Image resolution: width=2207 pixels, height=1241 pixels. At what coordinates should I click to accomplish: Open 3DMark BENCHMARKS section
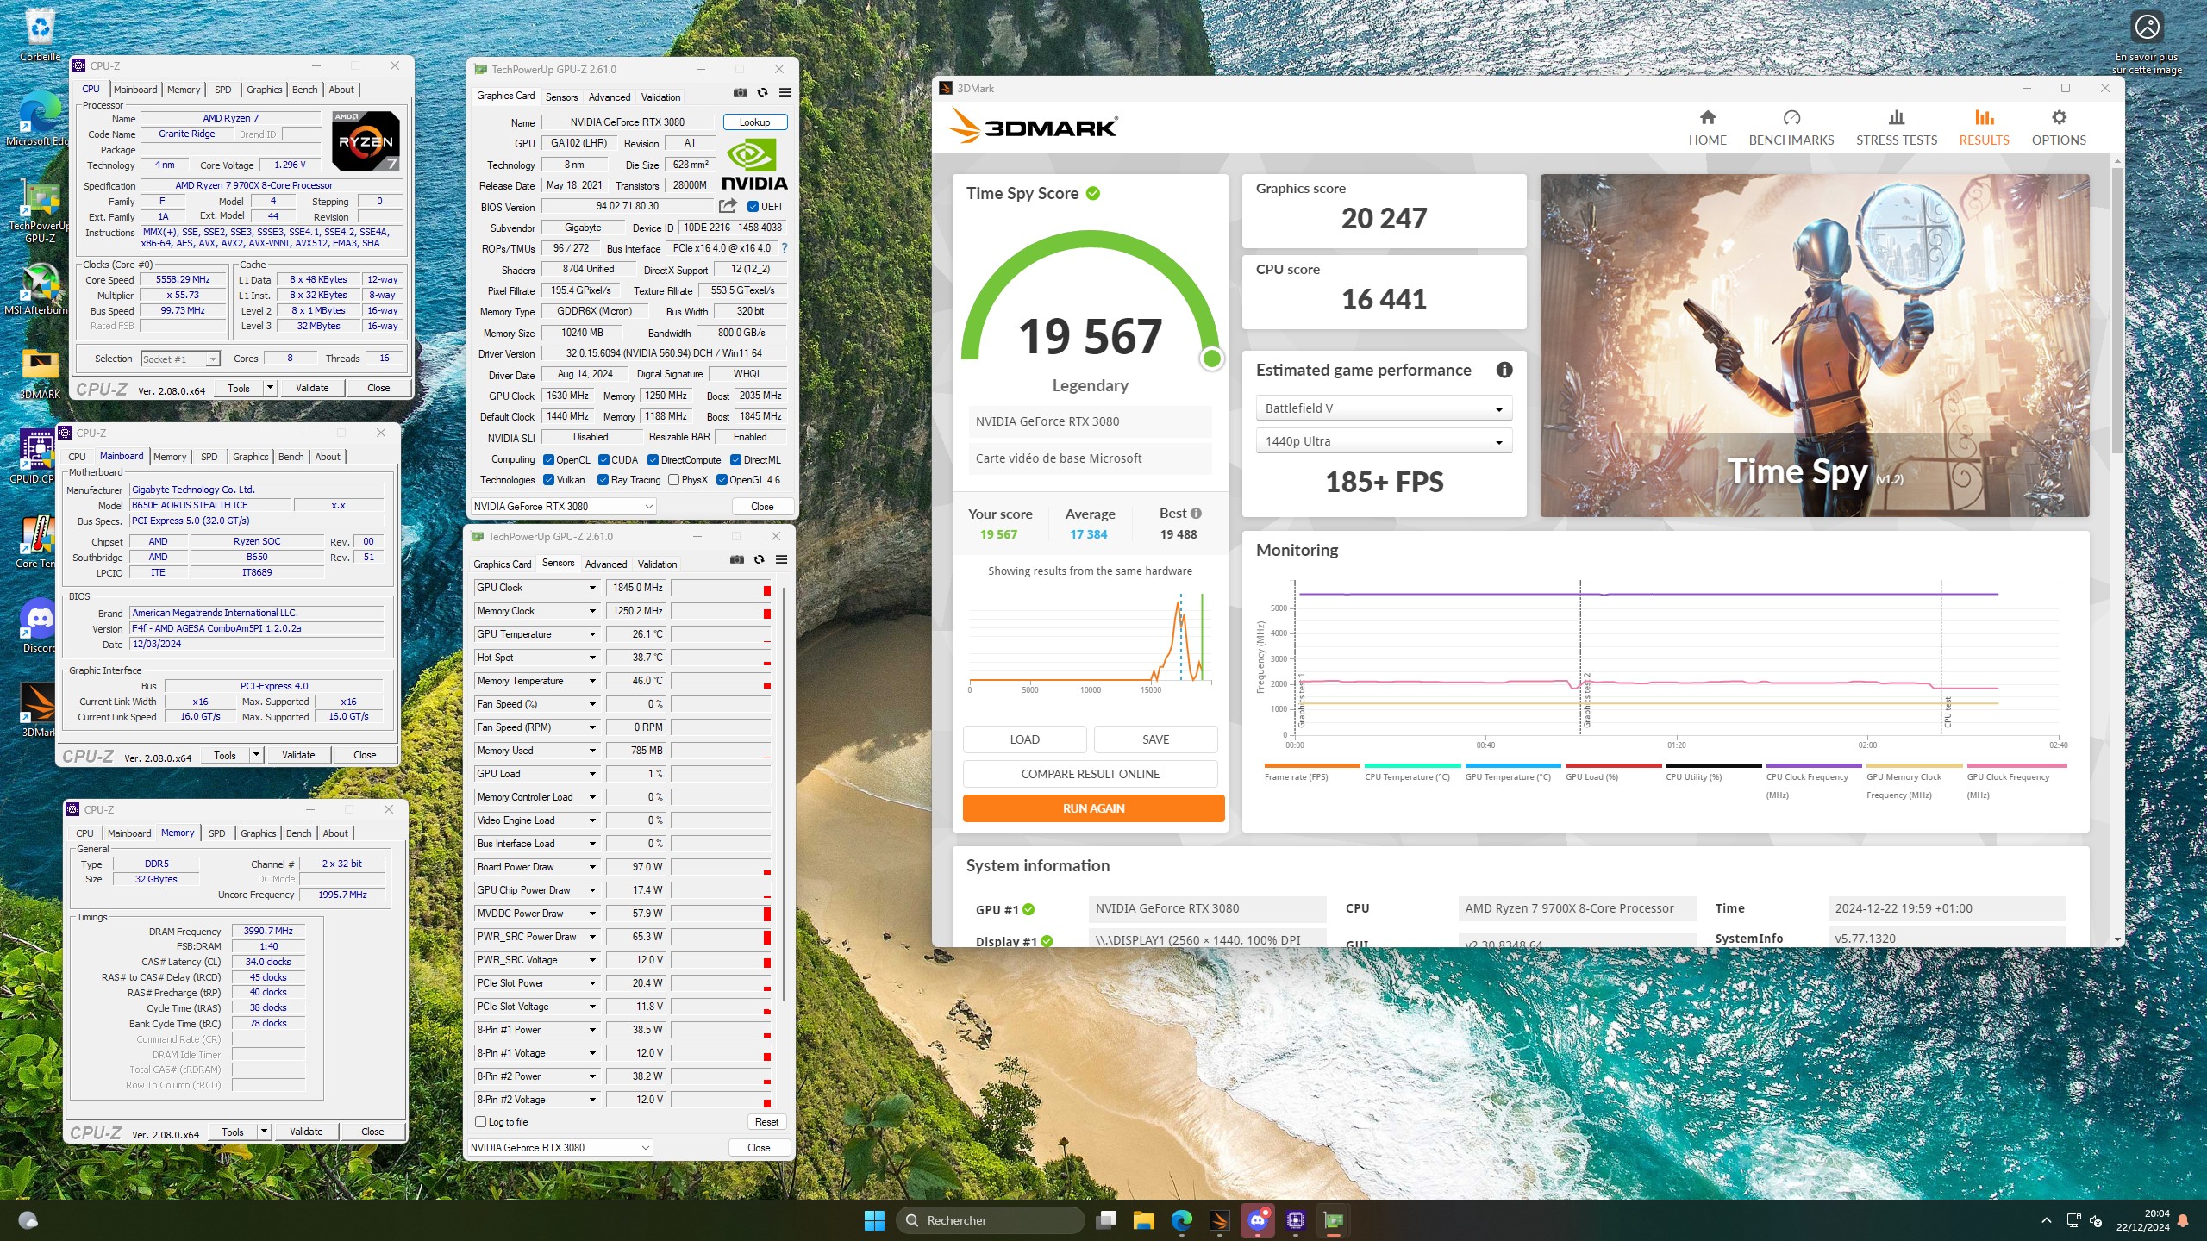[1791, 128]
